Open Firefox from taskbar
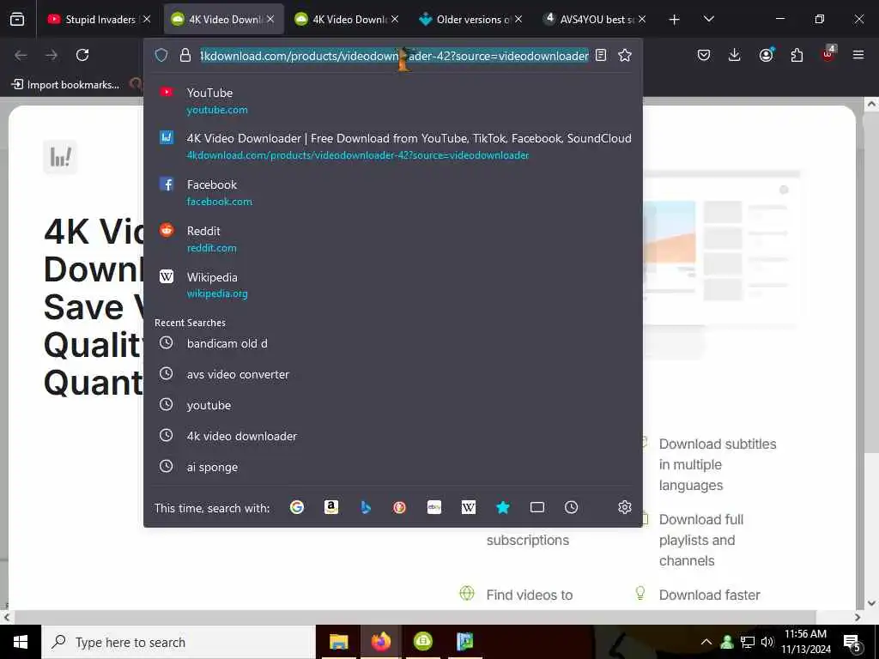879x659 pixels. coord(380,642)
